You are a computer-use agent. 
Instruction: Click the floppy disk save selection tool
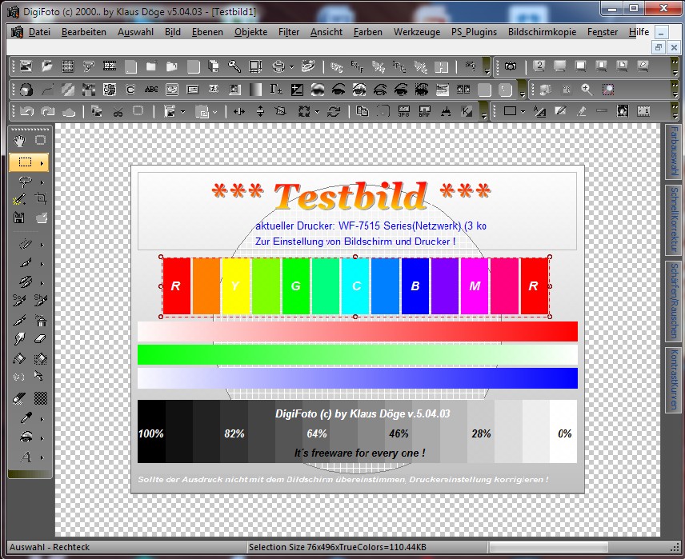(19, 218)
